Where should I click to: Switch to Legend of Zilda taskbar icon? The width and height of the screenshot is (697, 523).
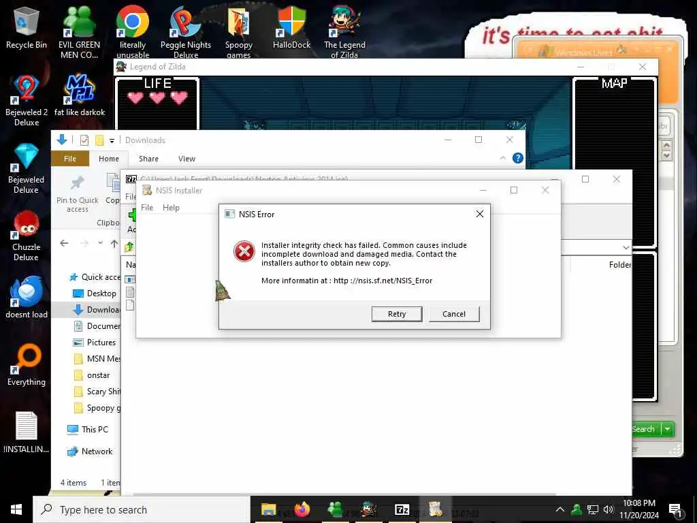(368, 509)
